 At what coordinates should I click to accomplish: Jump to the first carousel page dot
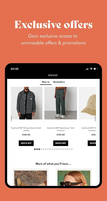(35, 149)
